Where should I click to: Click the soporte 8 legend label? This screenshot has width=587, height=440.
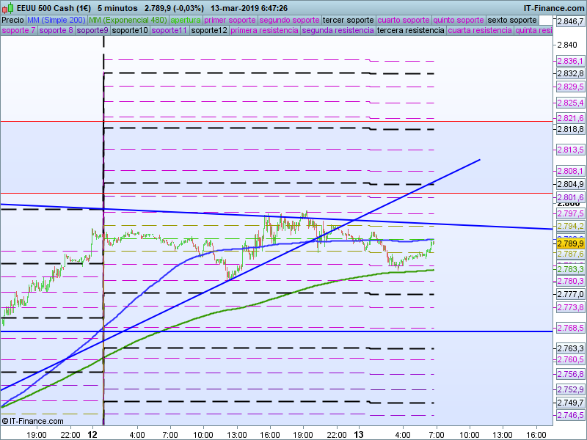pos(56,30)
